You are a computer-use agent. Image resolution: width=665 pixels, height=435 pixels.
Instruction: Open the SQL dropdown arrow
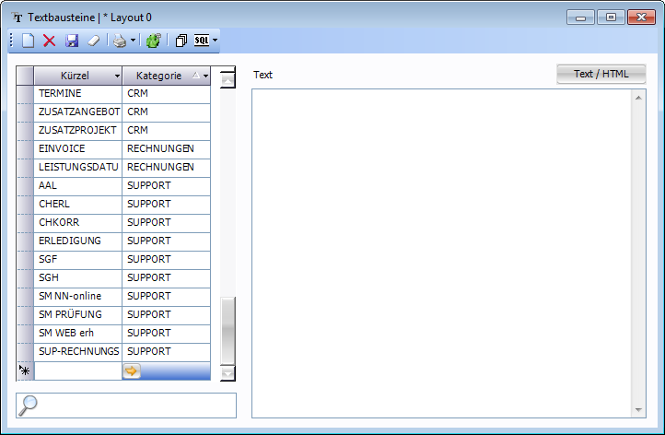[x=216, y=41]
